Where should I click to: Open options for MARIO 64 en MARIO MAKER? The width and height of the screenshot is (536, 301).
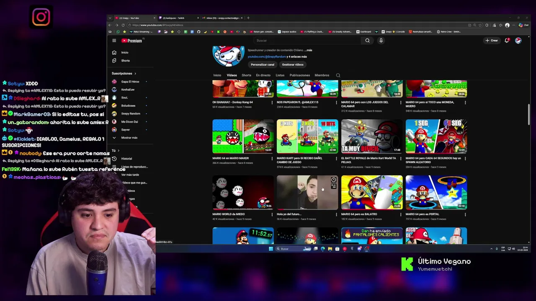pos(272,158)
